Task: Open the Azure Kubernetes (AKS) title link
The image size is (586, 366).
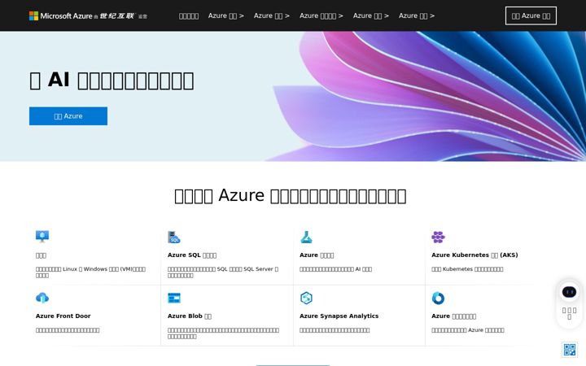Action: pyautogui.click(x=474, y=255)
